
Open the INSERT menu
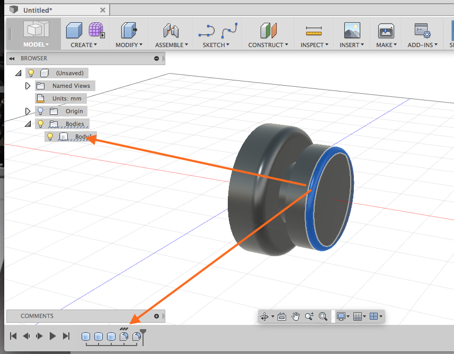(352, 45)
